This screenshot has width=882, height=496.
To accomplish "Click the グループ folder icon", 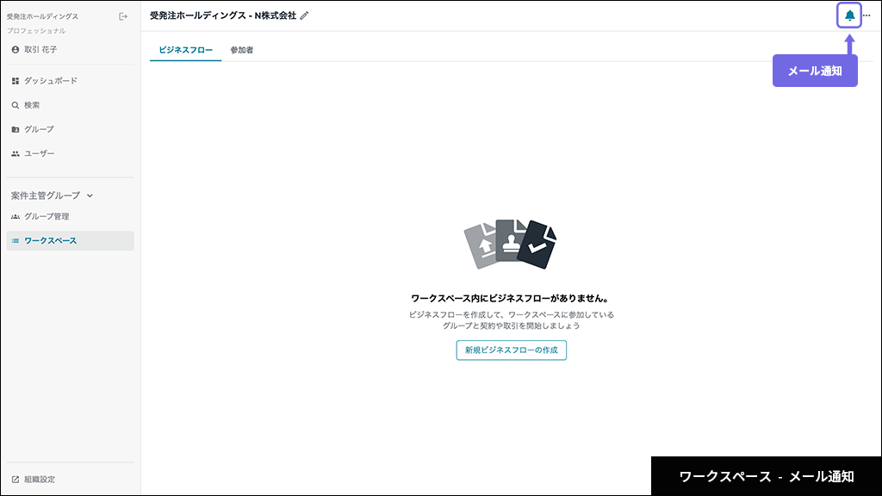I will [16, 129].
